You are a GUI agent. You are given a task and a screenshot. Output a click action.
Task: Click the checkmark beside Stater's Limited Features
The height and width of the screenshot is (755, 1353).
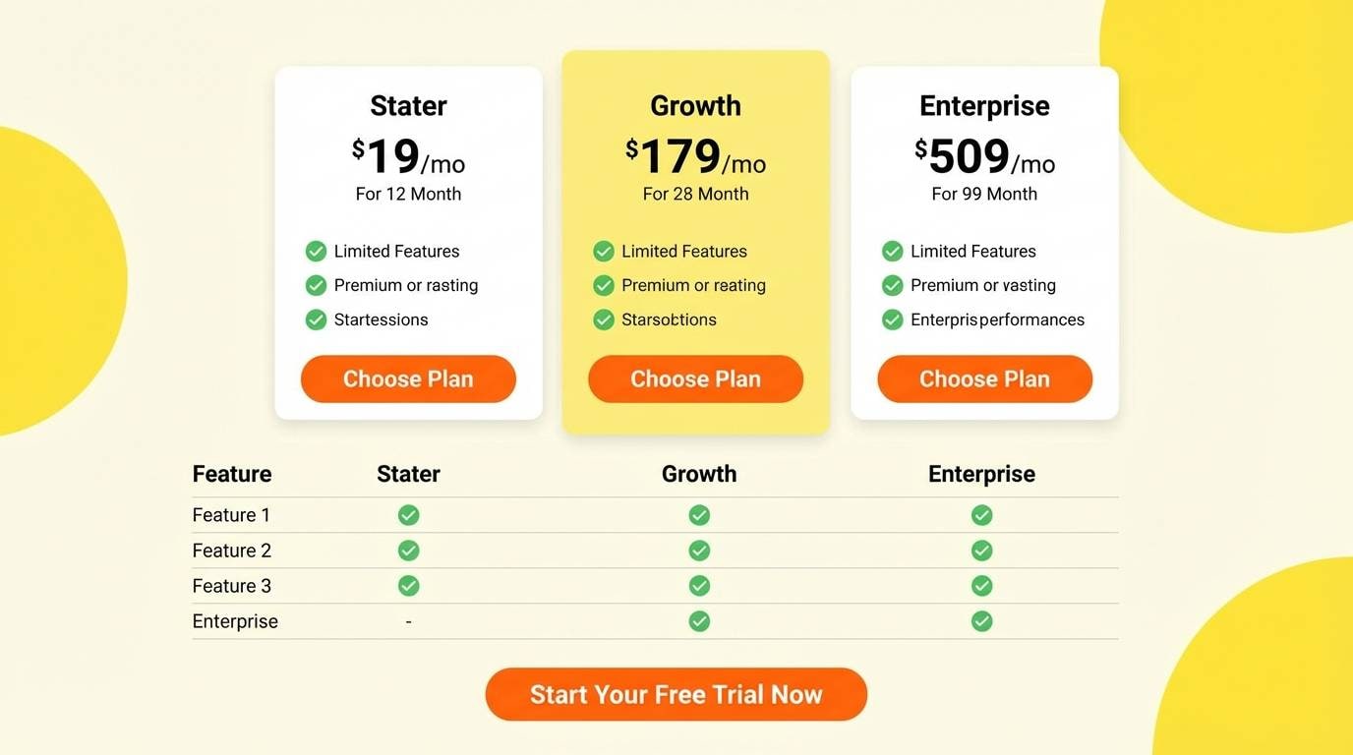(x=316, y=251)
